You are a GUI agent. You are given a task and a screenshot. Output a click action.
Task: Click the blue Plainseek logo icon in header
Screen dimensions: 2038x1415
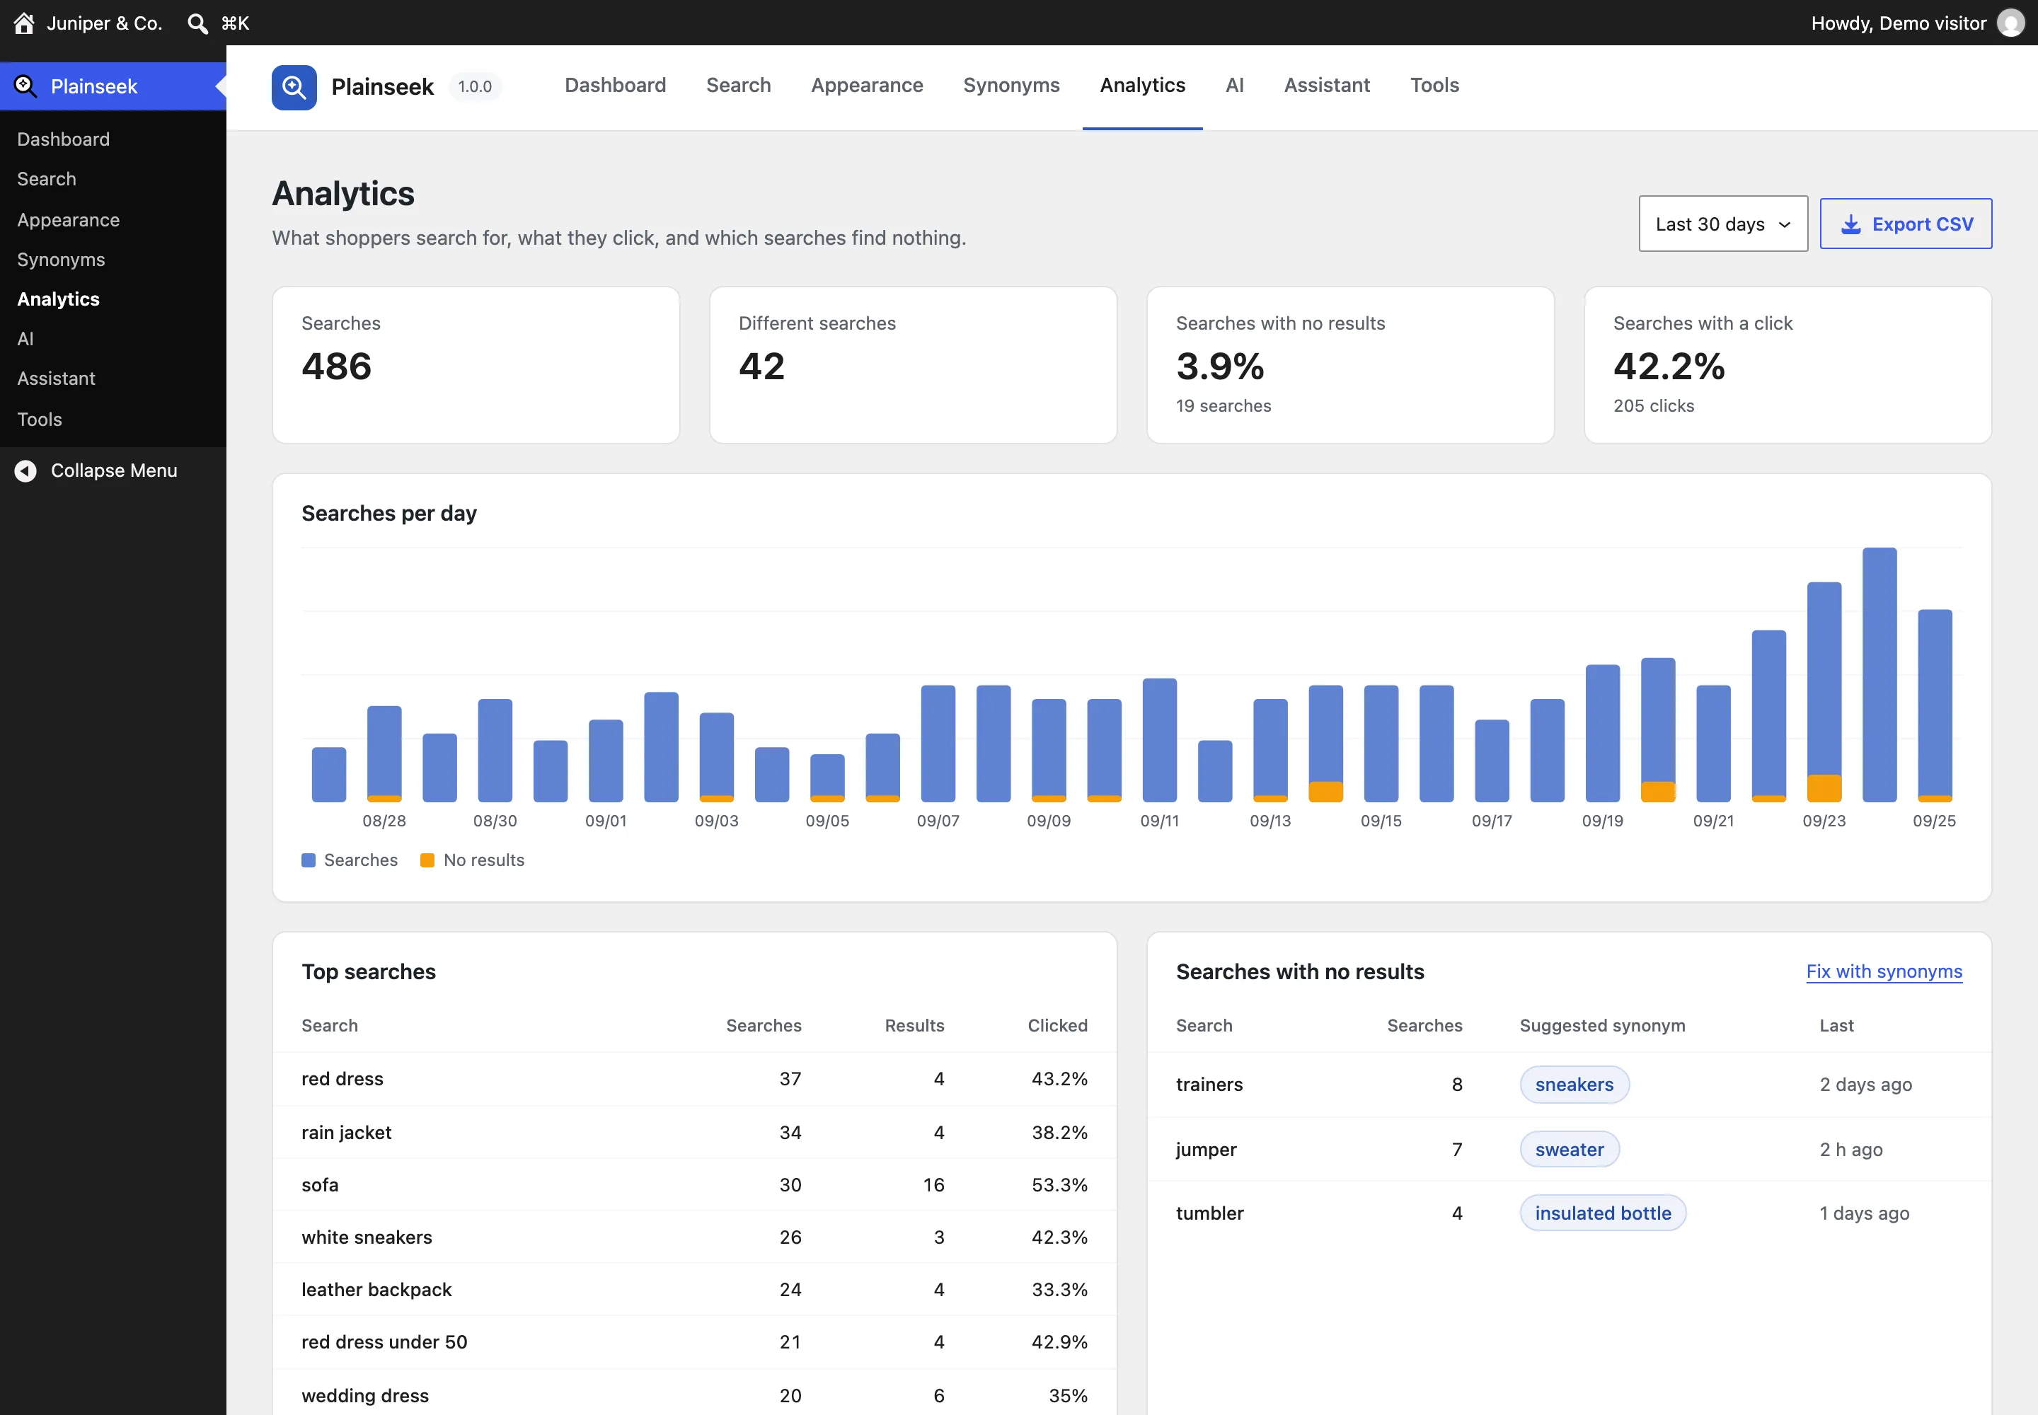pos(294,87)
